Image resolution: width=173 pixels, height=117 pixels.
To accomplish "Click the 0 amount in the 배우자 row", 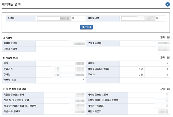I will tap(168, 63).
